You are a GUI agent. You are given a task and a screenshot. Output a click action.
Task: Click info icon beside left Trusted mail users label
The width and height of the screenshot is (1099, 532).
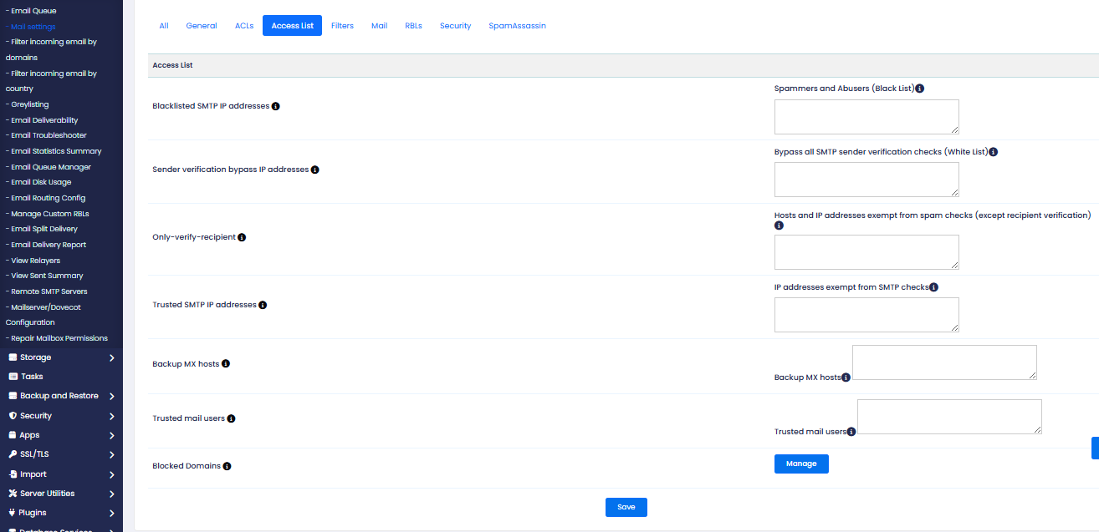[231, 418]
